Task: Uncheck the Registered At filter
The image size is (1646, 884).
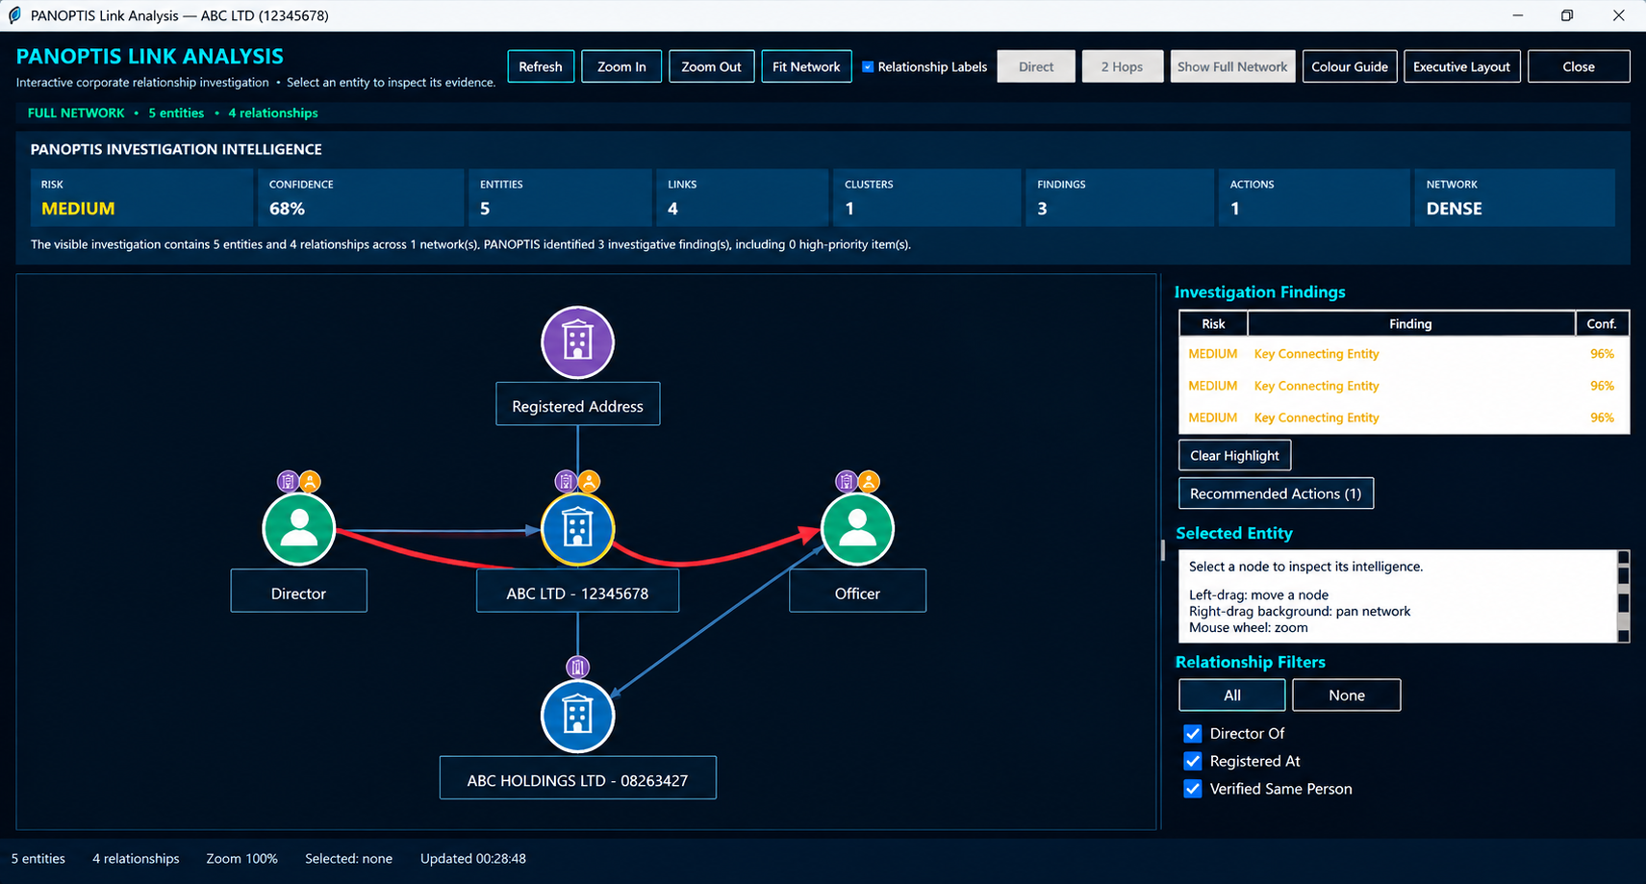Action: click(1193, 761)
